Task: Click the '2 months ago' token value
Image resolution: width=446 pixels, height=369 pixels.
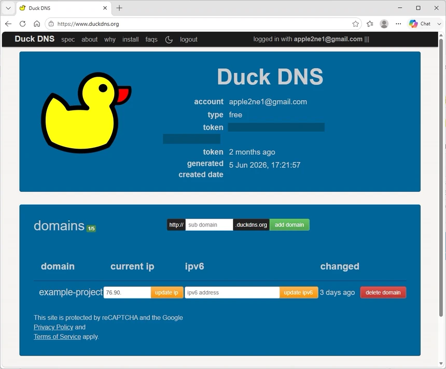Action: pyautogui.click(x=252, y=152)
